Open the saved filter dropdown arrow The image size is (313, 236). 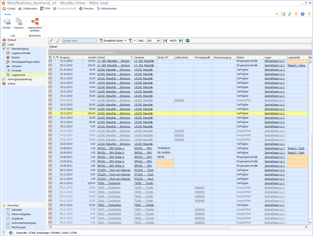(x=135, y=40)
